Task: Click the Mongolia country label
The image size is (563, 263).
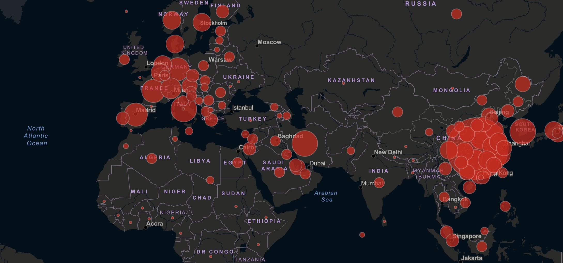Action: coord(452,91)
